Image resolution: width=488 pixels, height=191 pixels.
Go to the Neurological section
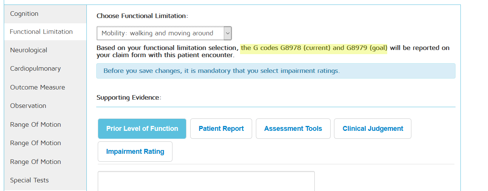(x=29, y=50)
